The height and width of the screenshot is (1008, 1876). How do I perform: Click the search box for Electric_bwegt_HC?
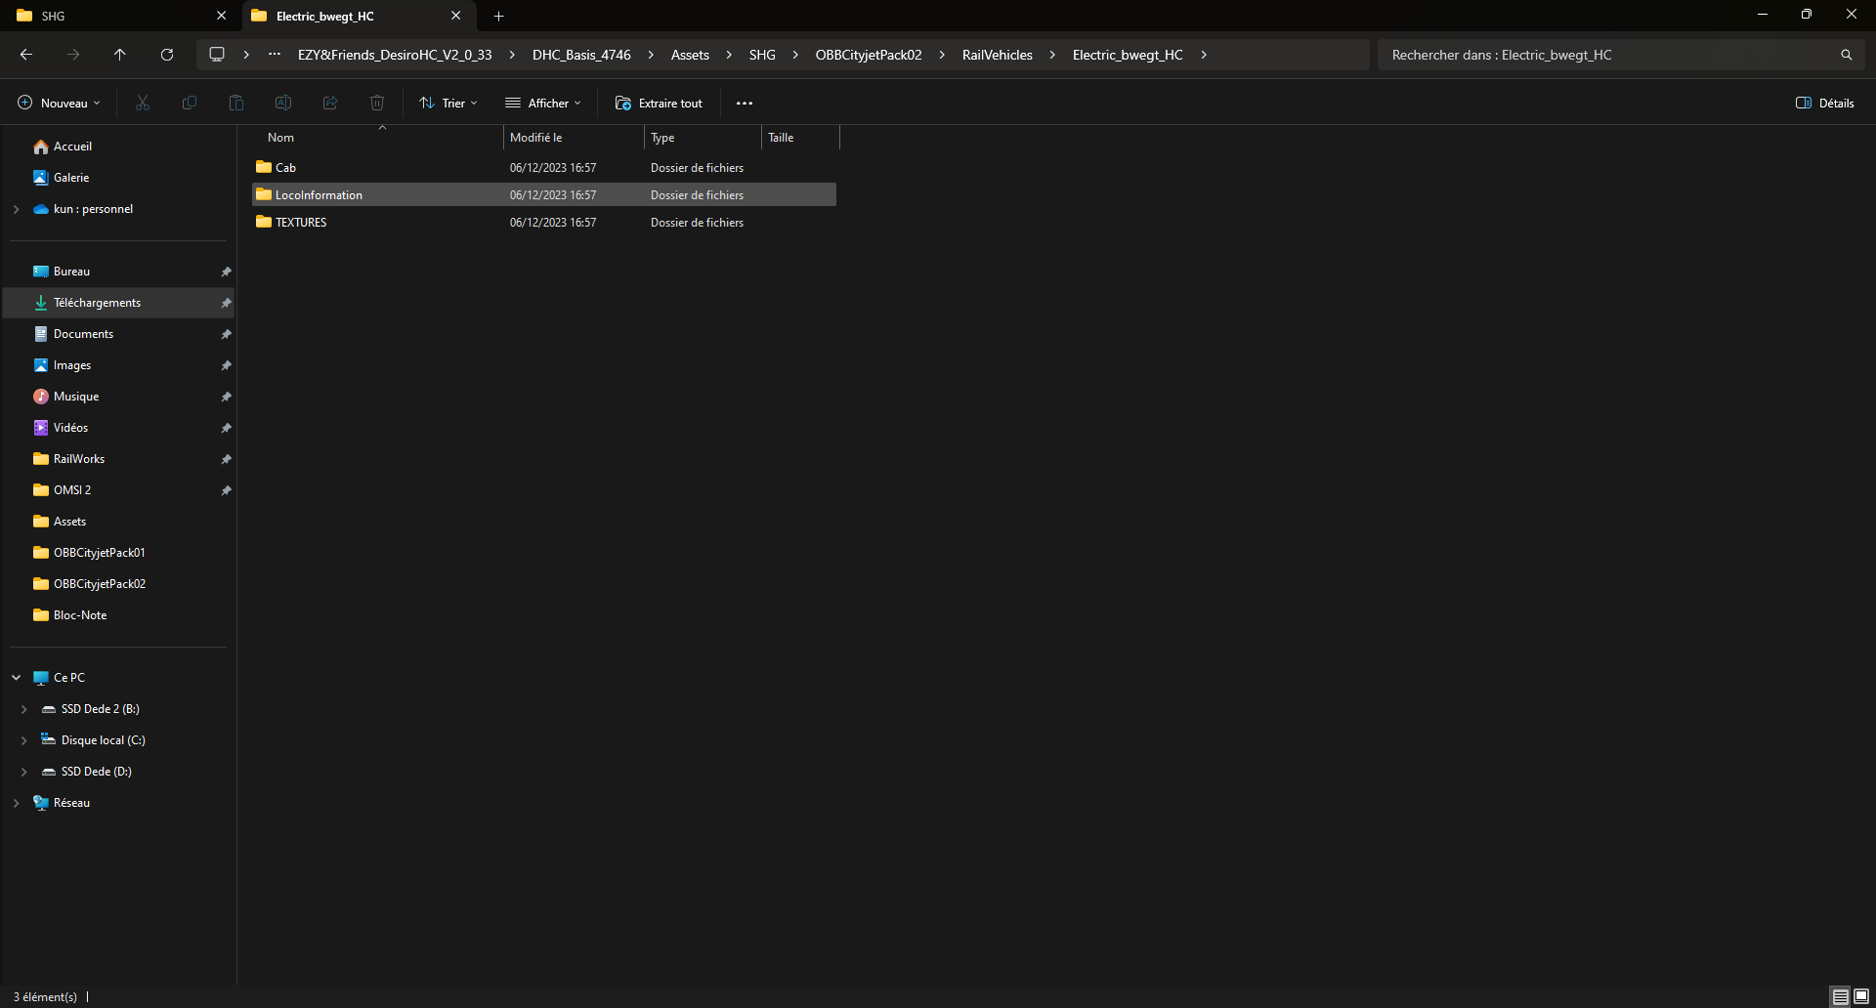pyautogui.click(x=1620, y=55)
